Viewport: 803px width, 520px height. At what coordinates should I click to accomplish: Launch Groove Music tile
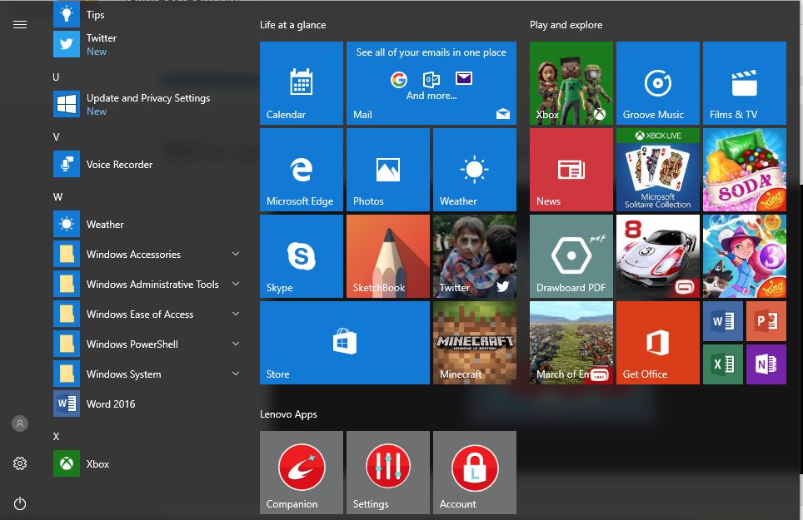(657, 83)
